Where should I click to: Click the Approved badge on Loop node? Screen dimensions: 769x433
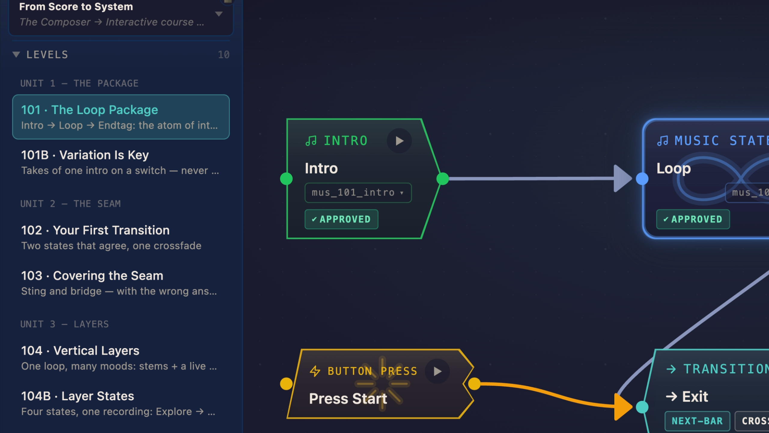693,219
